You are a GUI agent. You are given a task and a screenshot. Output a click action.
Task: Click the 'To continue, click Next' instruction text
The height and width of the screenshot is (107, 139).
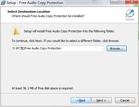click(65, 41)
